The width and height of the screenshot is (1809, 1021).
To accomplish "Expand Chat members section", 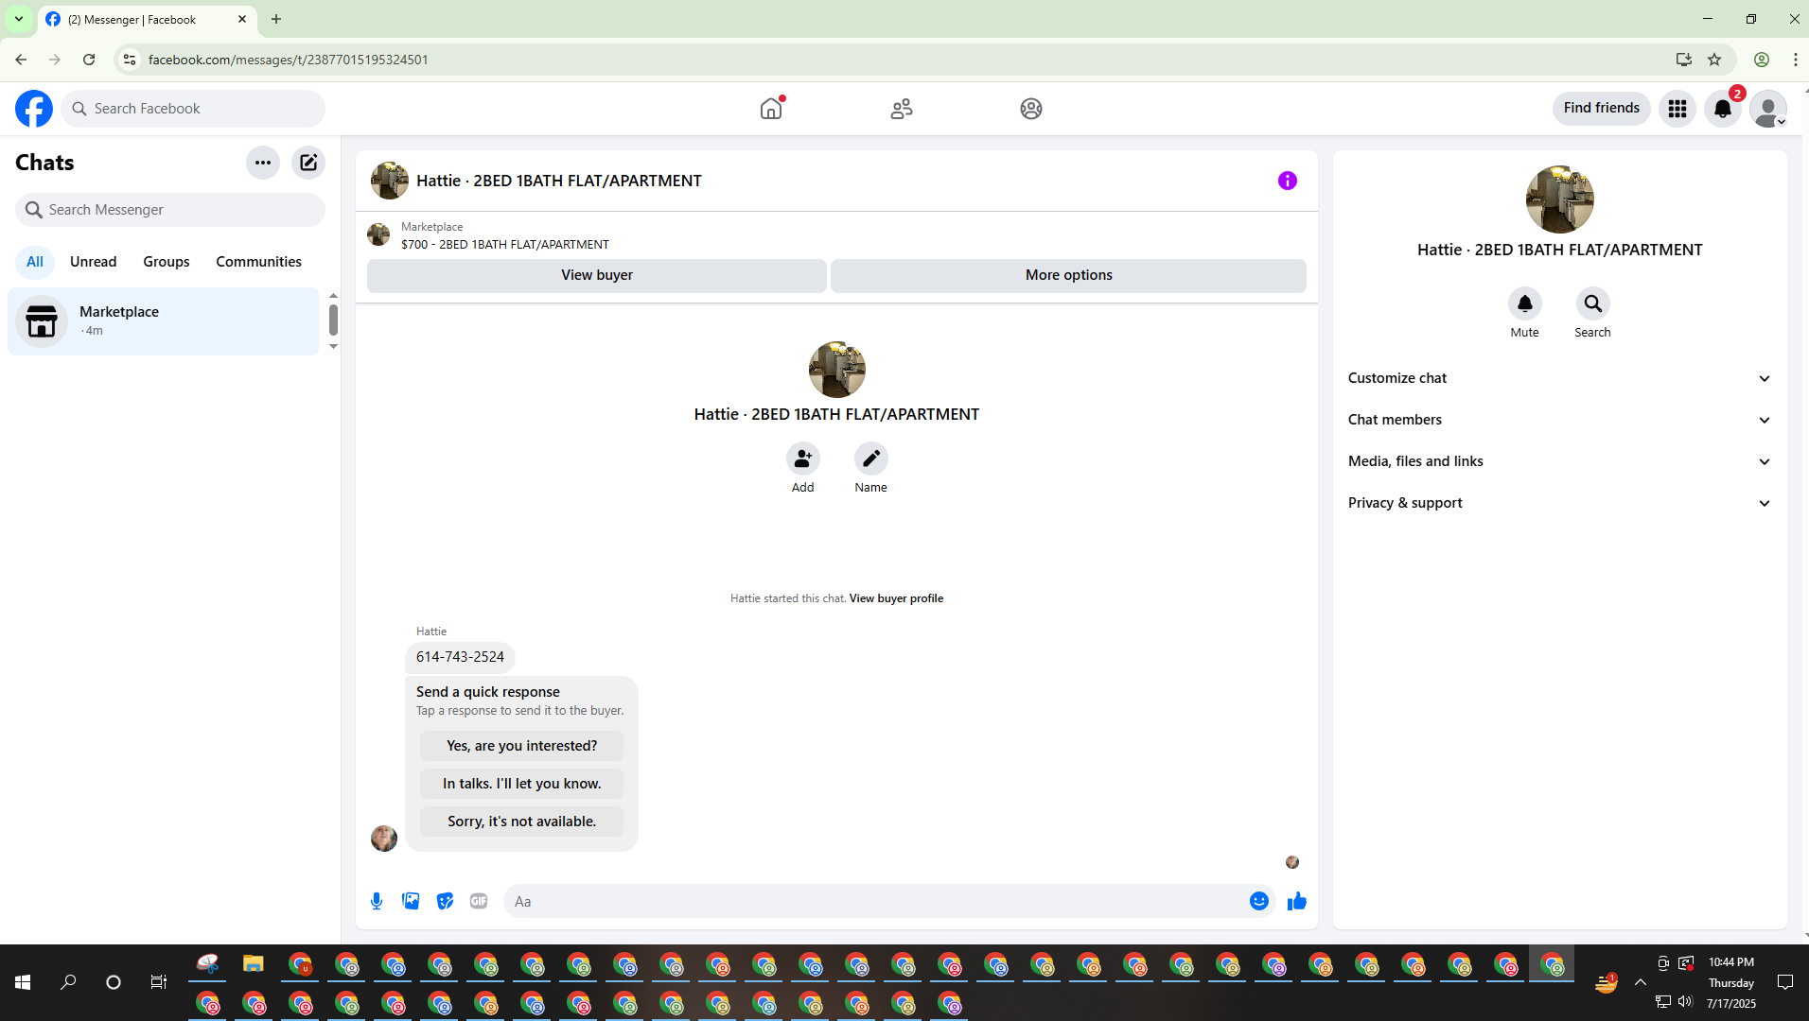I will coord(1560,420).
